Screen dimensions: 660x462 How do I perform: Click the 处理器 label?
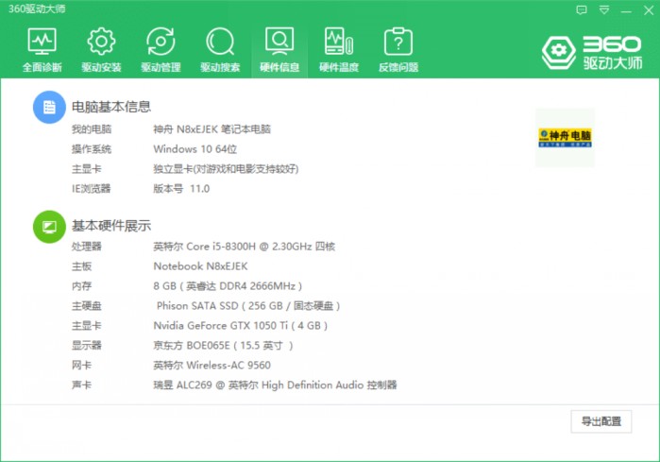[x=86, y=247]
